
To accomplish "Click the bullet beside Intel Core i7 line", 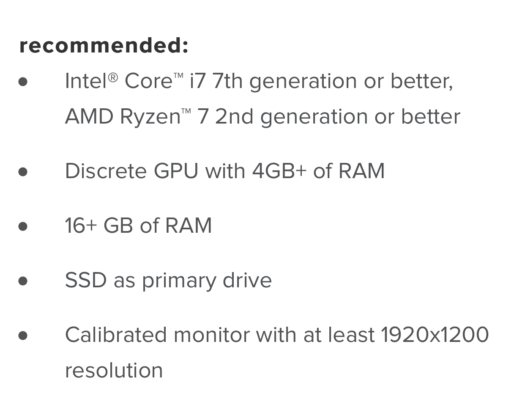I will point(23,82).
